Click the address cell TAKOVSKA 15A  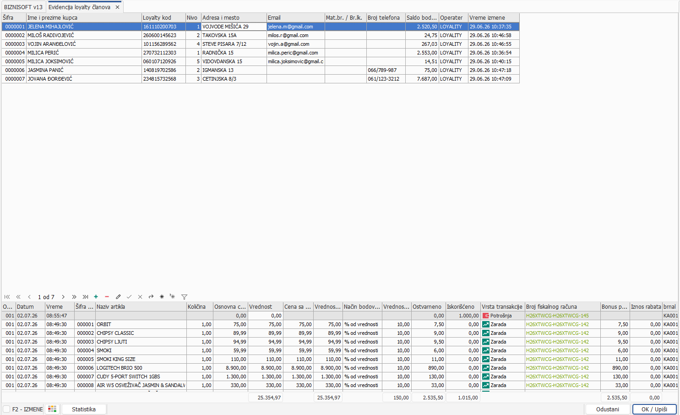pyautogui.click(x=234, y=35)
